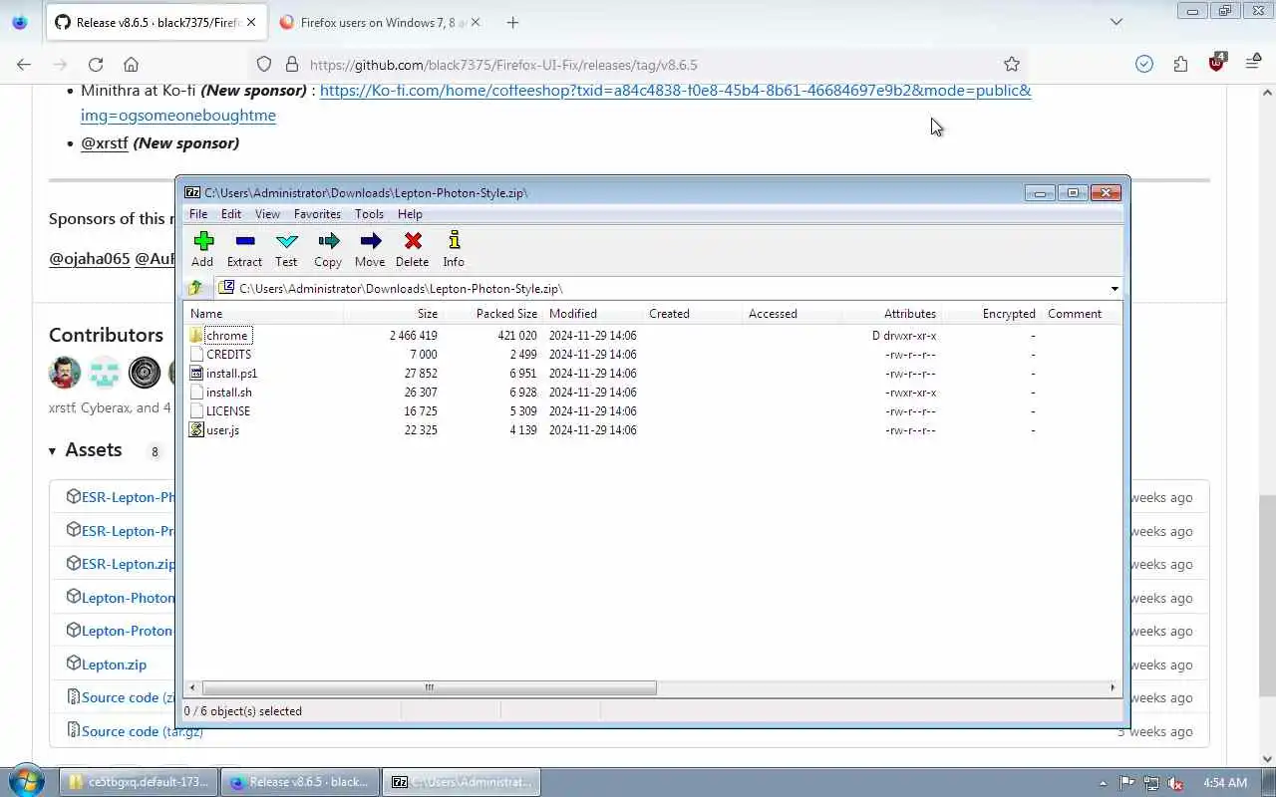
Task: Sort by the Encrypted column header
Action: [x=993, y=314]
